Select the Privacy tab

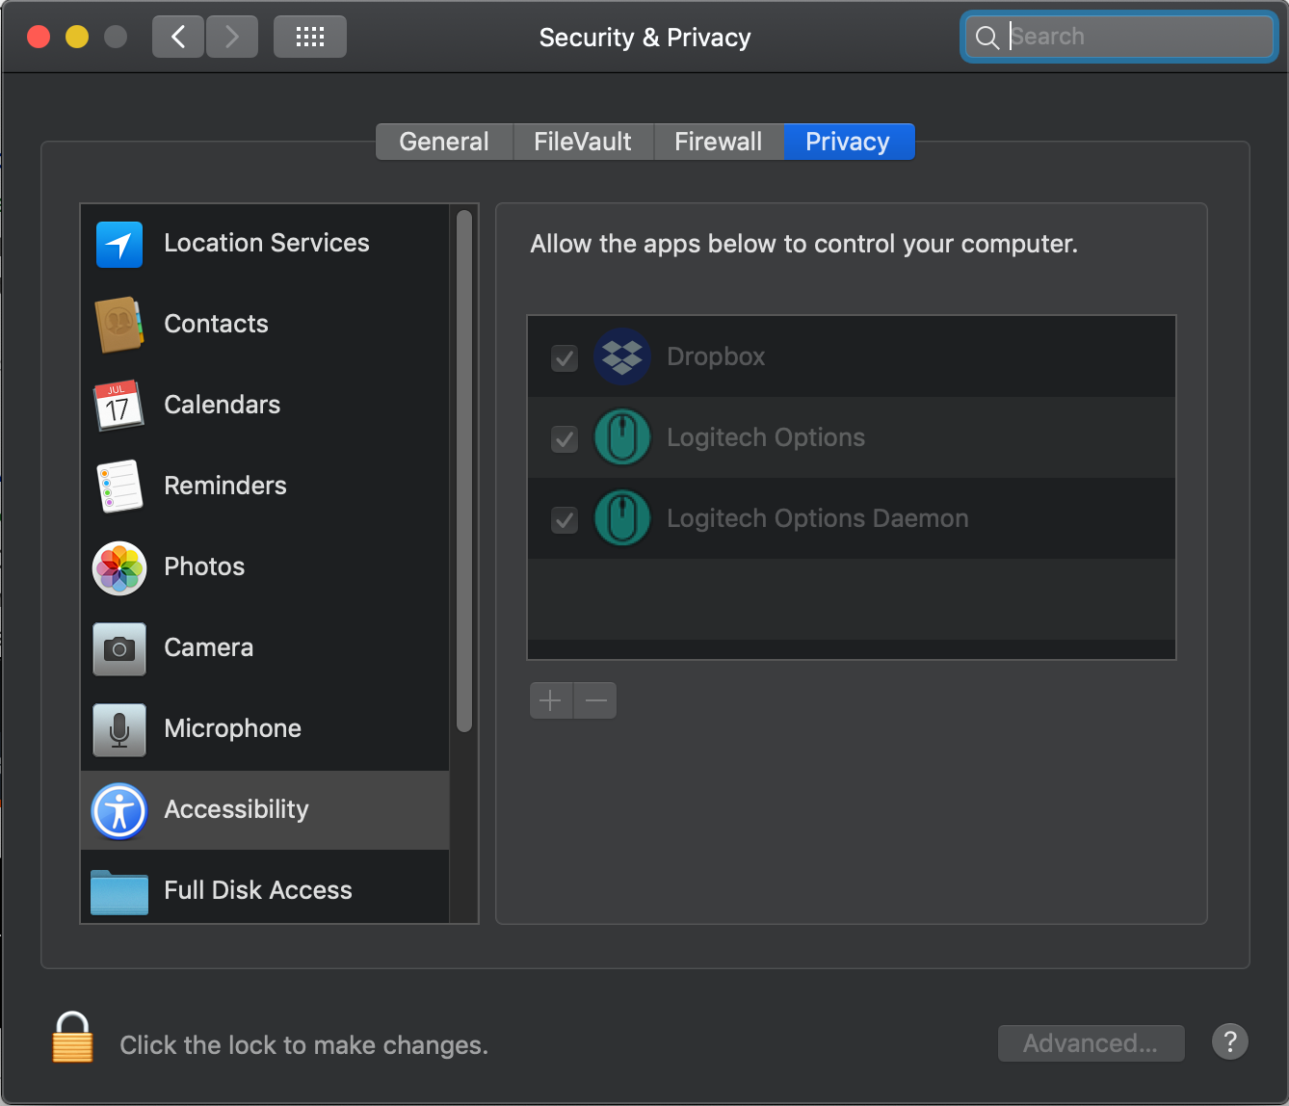coord(848,142)
